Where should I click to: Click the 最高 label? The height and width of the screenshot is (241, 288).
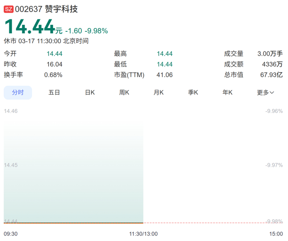(x=120, y=54)
